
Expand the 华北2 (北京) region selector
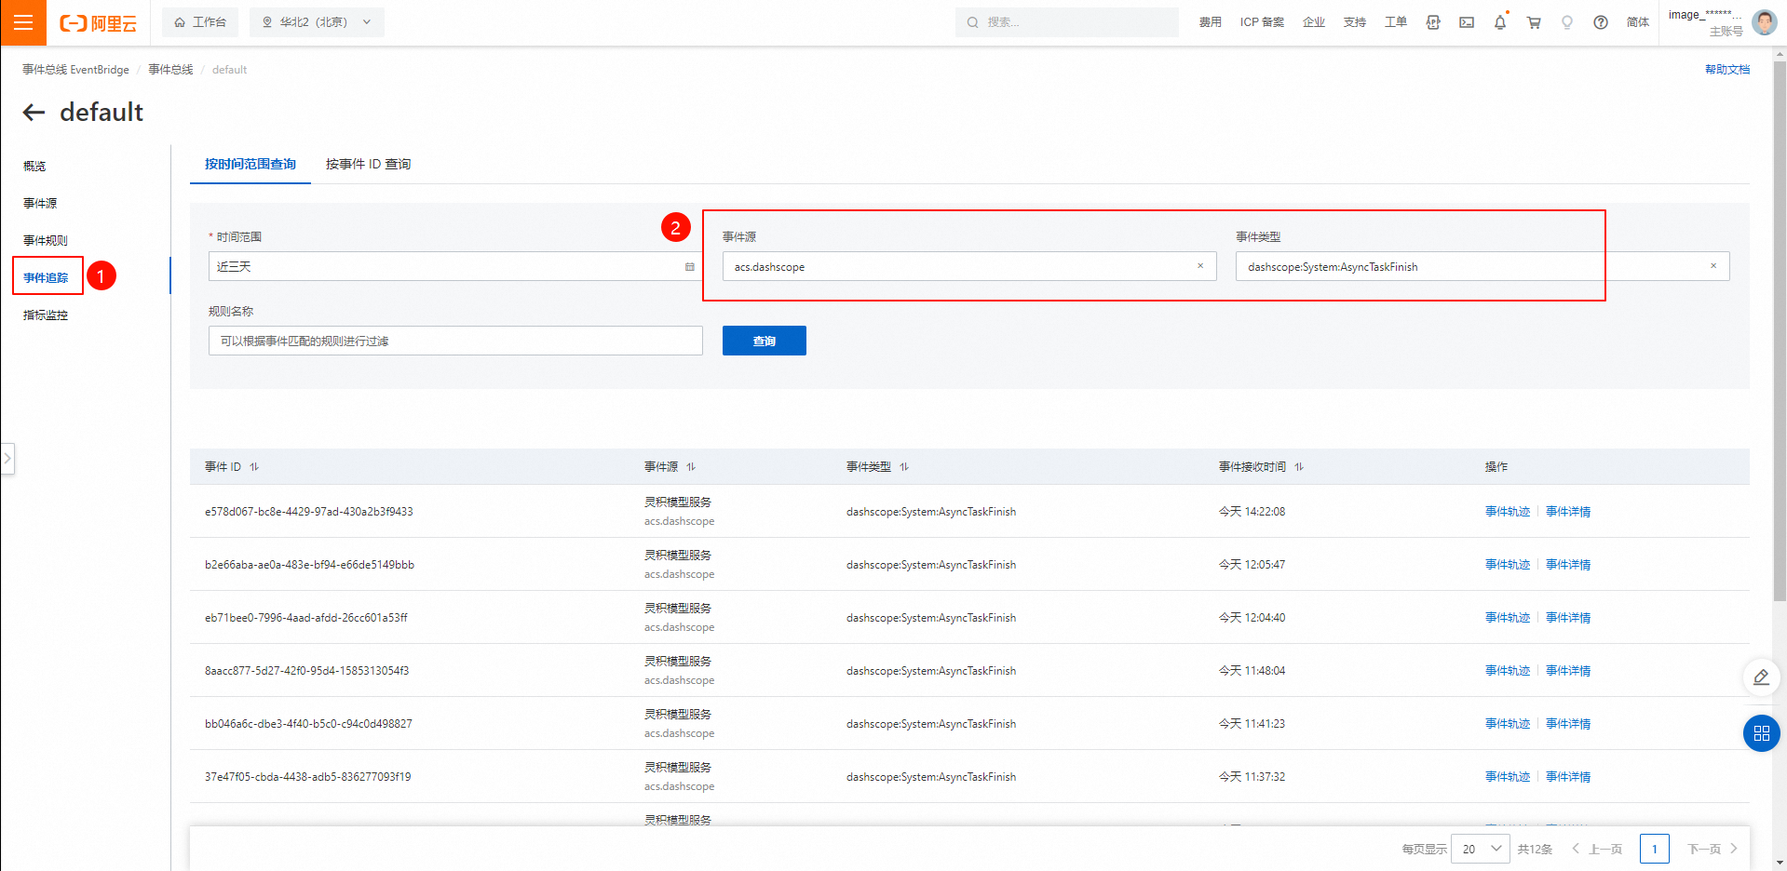317,22
